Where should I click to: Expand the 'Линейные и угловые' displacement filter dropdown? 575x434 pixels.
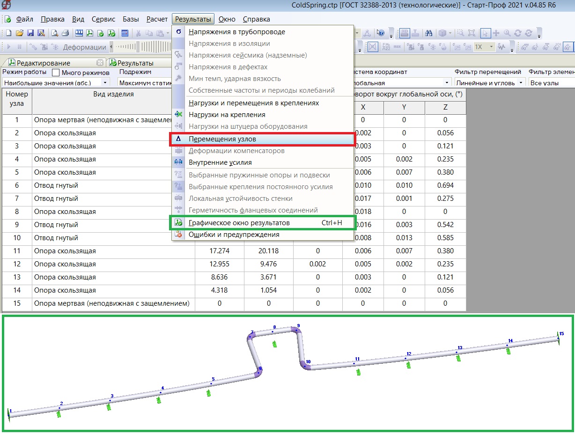coord(521,83)
